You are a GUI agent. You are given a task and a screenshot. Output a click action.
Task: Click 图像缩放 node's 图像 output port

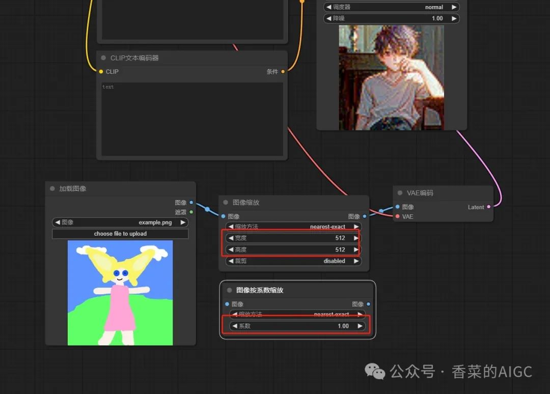pyautogui.click(x=365, y=216)
